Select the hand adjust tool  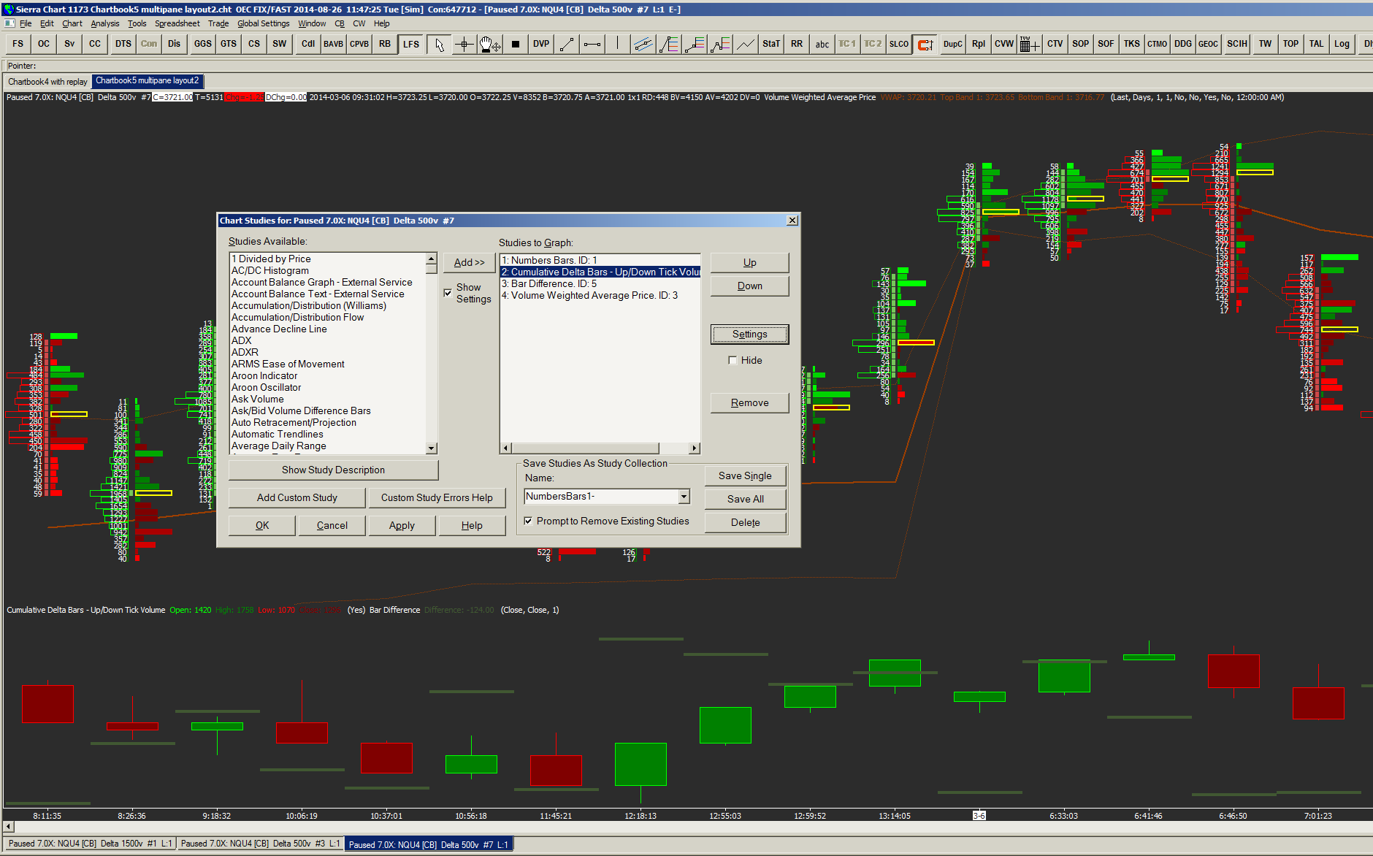point(489,45)
